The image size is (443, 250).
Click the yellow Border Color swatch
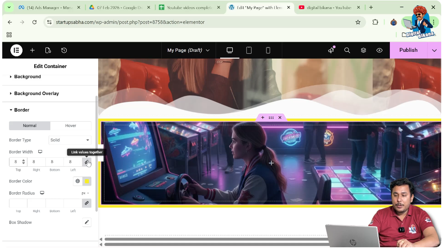(87, 181)
